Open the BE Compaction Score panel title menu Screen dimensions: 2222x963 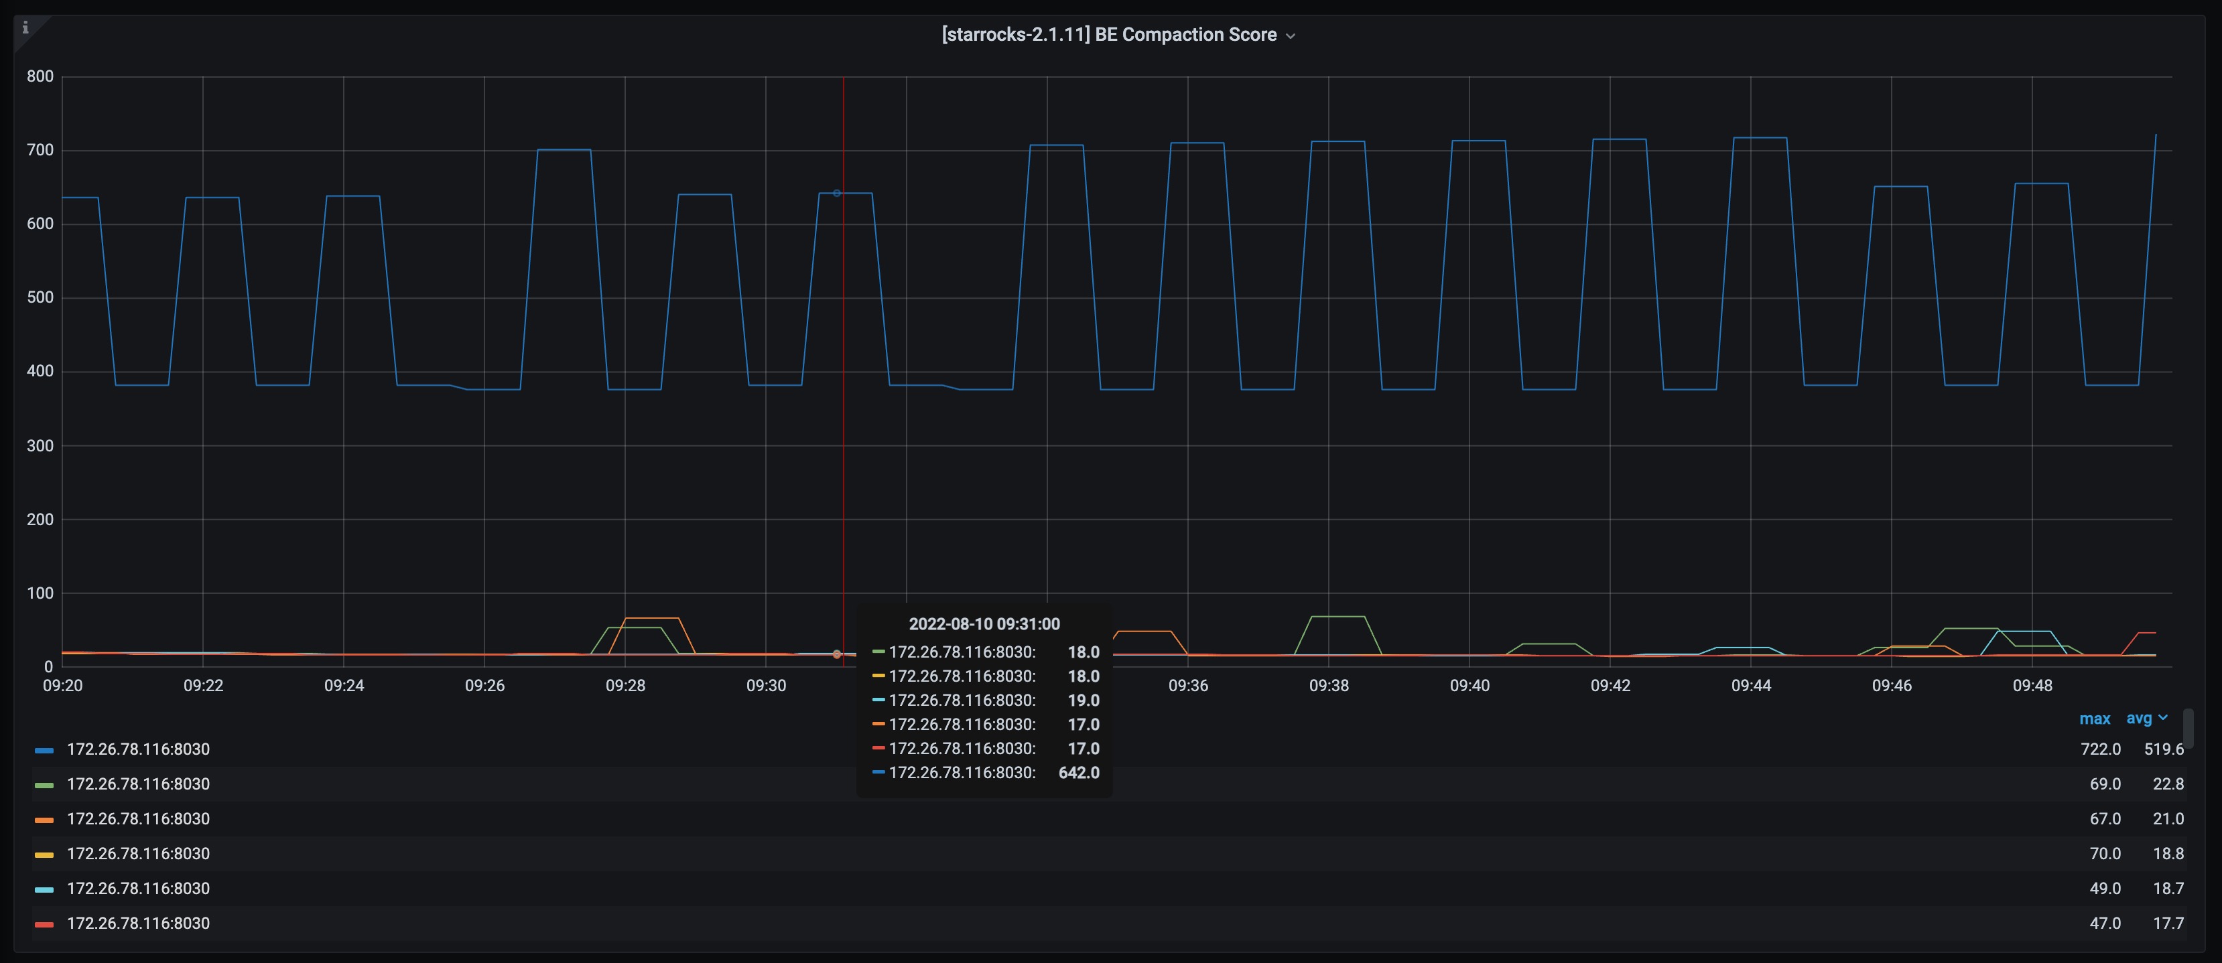tap(1118, 34)
